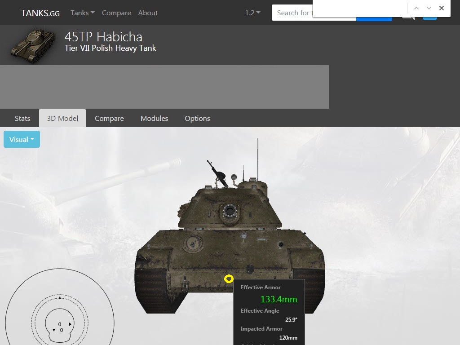Viewport: 460px width, 345px height.
Task: Open the Tanks dropdown menu
Action: 83,13
